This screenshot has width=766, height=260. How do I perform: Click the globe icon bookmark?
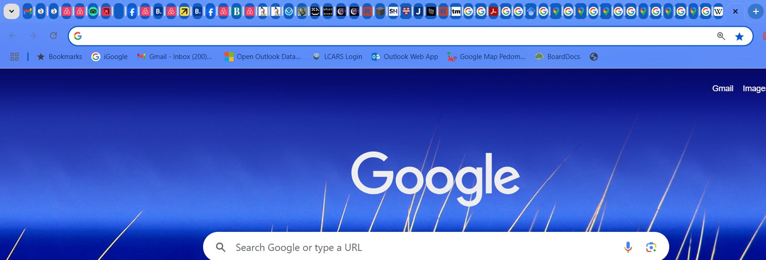click(594, 57)
